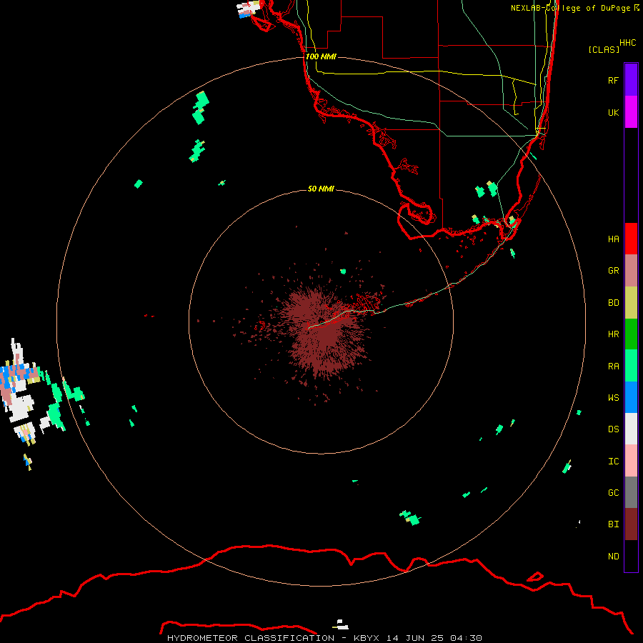Click the BI legend label
This screenshot has height=643, width=643.
(x=613, y=524)
